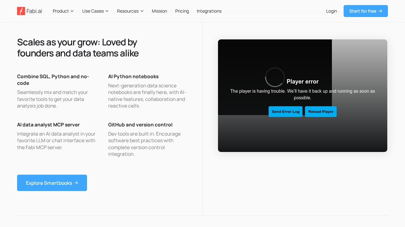405x227 pixels.
Task: Click the loading spinner in the video player
Action: tap(275, 77)
